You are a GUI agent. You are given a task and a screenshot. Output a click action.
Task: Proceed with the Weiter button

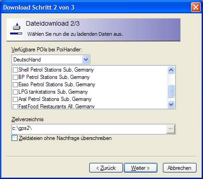click(140, 168)
